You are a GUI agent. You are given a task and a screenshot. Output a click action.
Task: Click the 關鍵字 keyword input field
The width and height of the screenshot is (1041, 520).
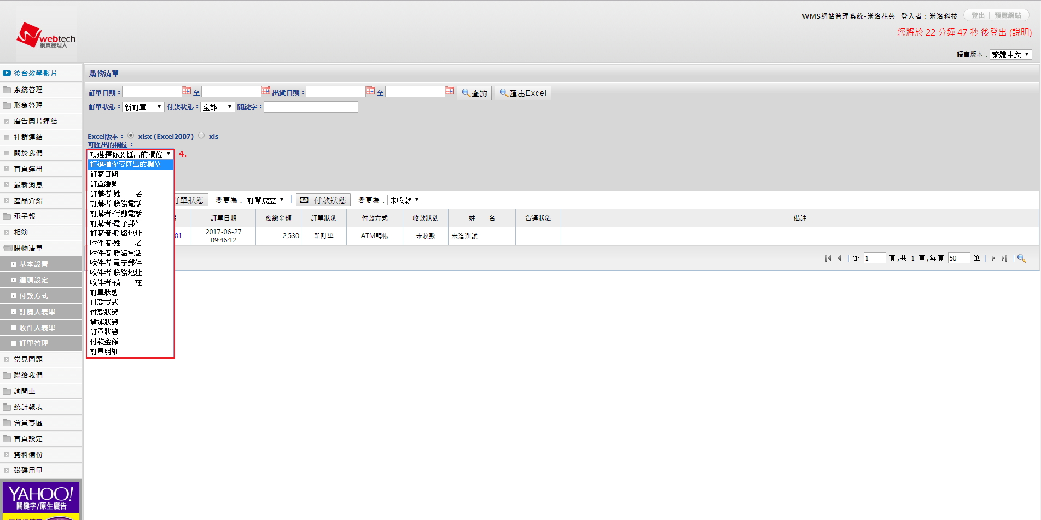[311, 107]
